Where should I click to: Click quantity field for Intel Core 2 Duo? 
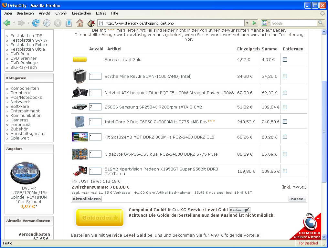coord(95,122)
